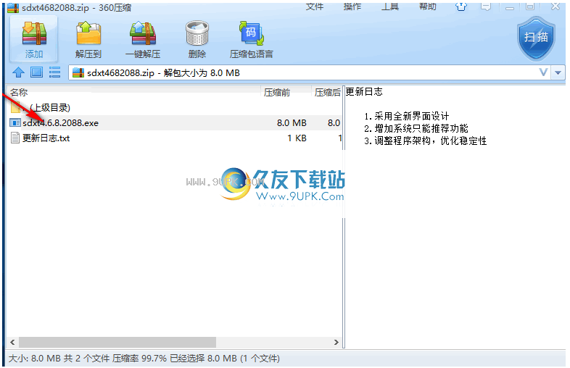The image size is (570, 368).
Task: Click the skin shirt icon in title bar
Action: click(461, 7)
